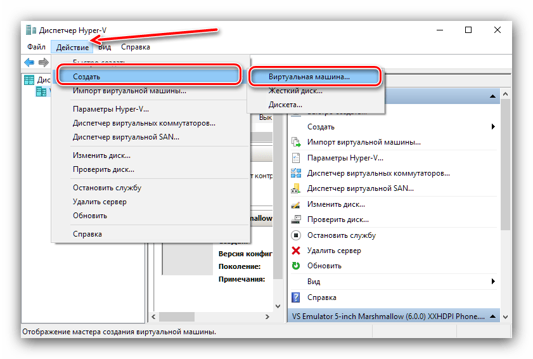
Task: Click the Actions pane vertical scrollbar
Action: coord(505,190)
